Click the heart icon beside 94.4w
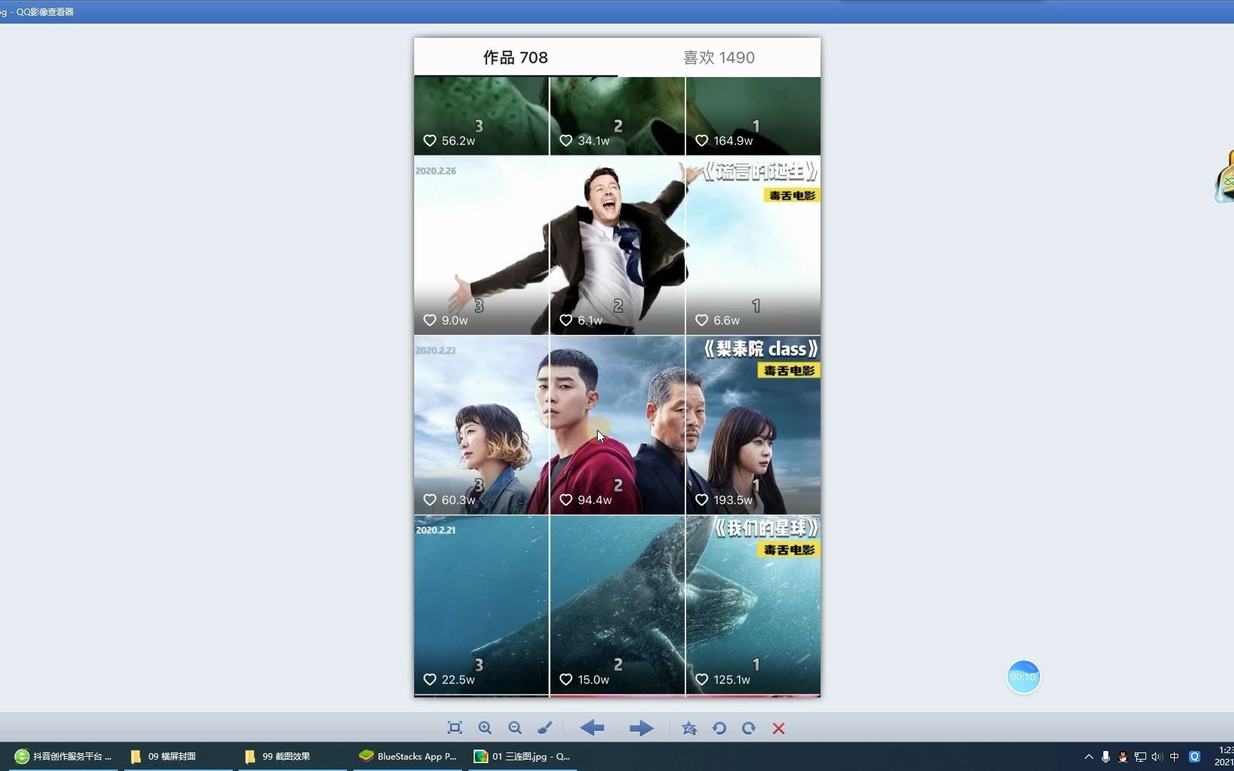 click(566, 500)
